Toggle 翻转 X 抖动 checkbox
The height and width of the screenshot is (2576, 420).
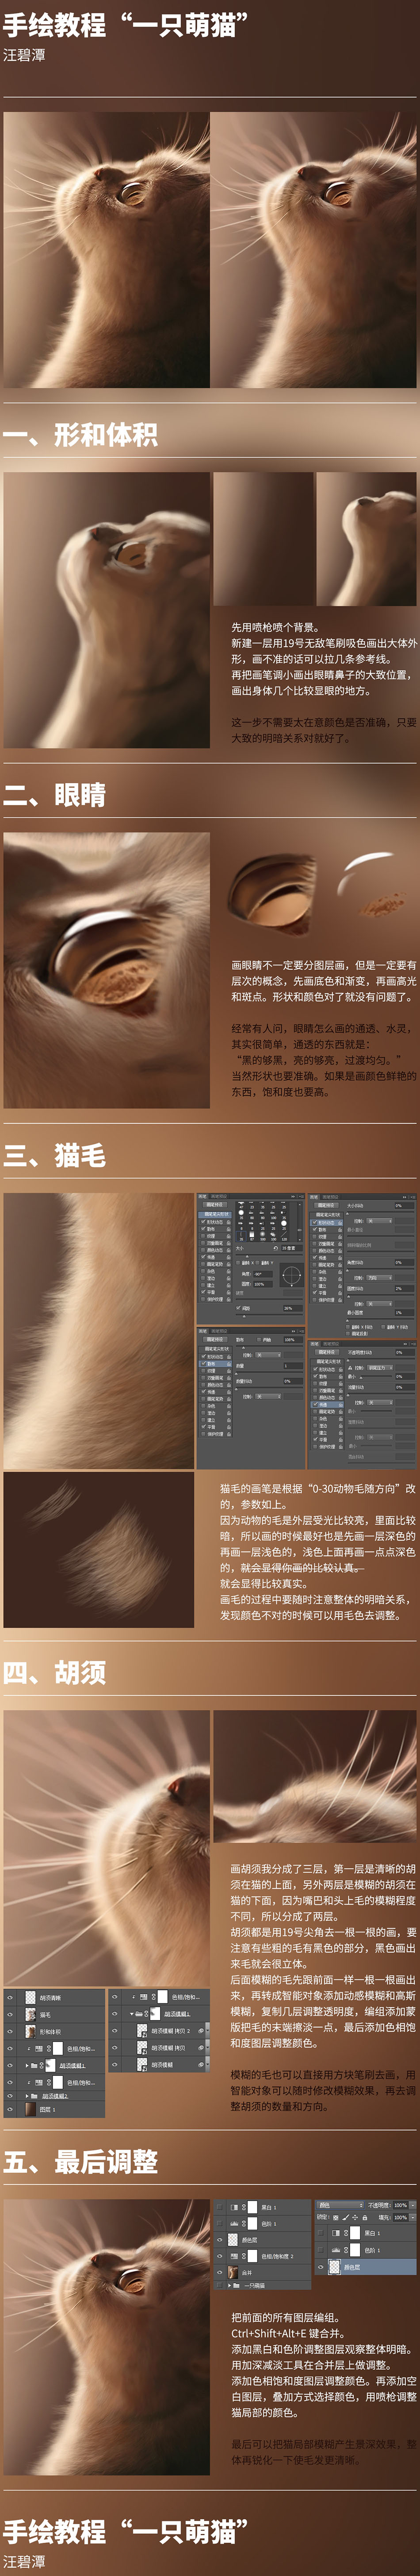pyautogui.click(x=348, y=1328)
